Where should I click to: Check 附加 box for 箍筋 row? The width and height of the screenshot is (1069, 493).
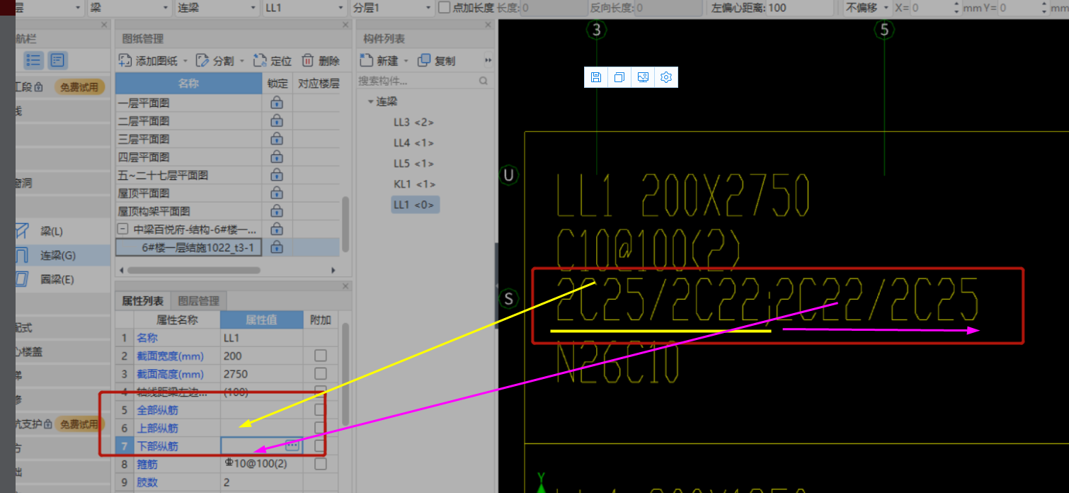(321, 464)
